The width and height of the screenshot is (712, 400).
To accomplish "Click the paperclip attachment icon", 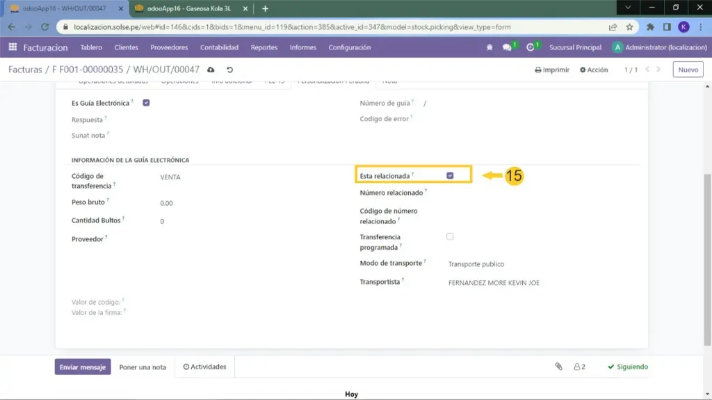I will tap(558, 367).
